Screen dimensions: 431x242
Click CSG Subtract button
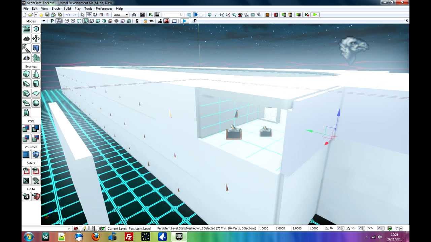pyautogui.click(x=36, y=129)
